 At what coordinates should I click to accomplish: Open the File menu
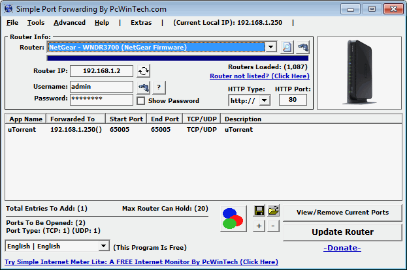(x=12, y=23)
